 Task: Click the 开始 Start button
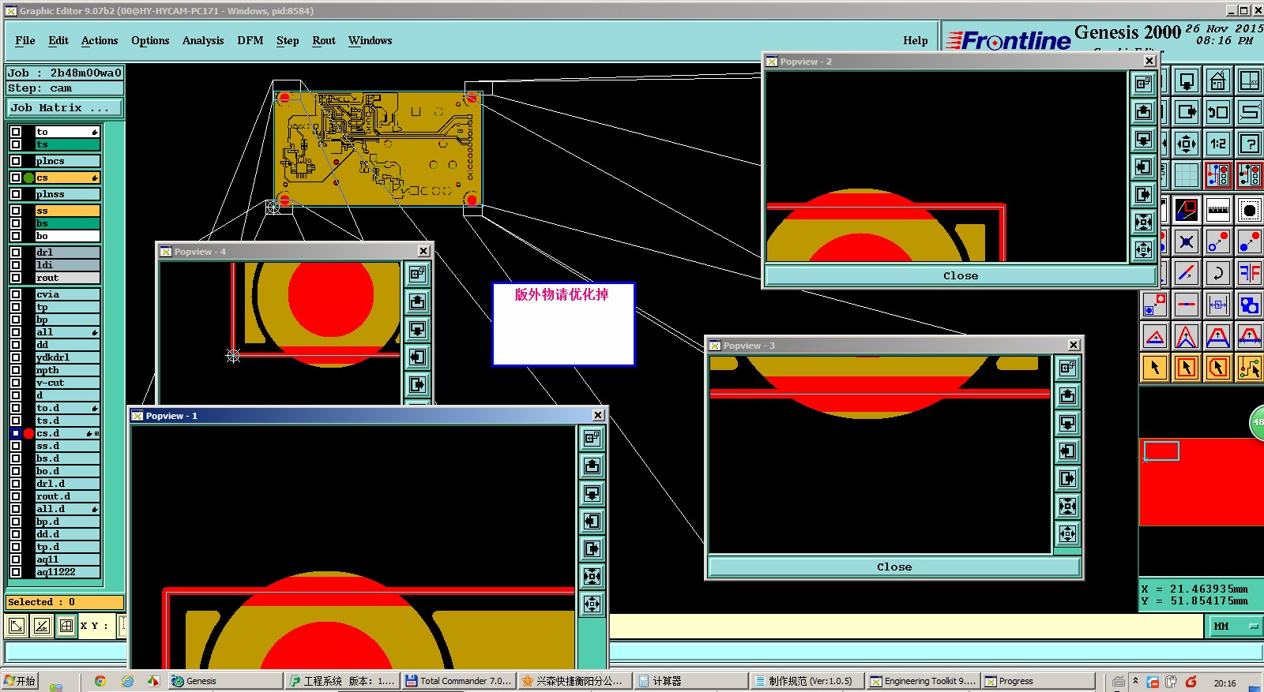[x=20, y=681]
